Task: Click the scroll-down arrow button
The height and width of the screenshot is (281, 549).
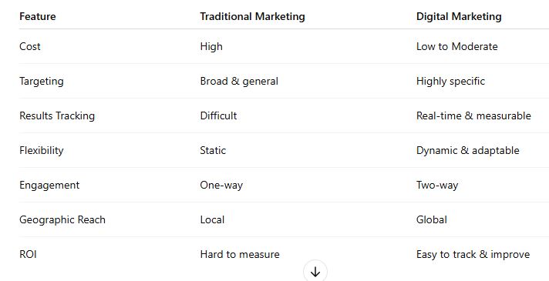Action: coord(315,272)
